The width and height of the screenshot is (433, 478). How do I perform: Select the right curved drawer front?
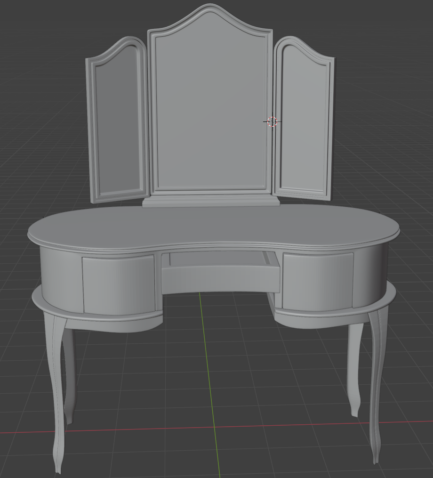coord(318,281)
